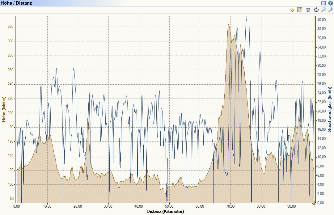Click the highest elevation peak near 70 km
Viewport: 334px width, 215px height.
229,25
